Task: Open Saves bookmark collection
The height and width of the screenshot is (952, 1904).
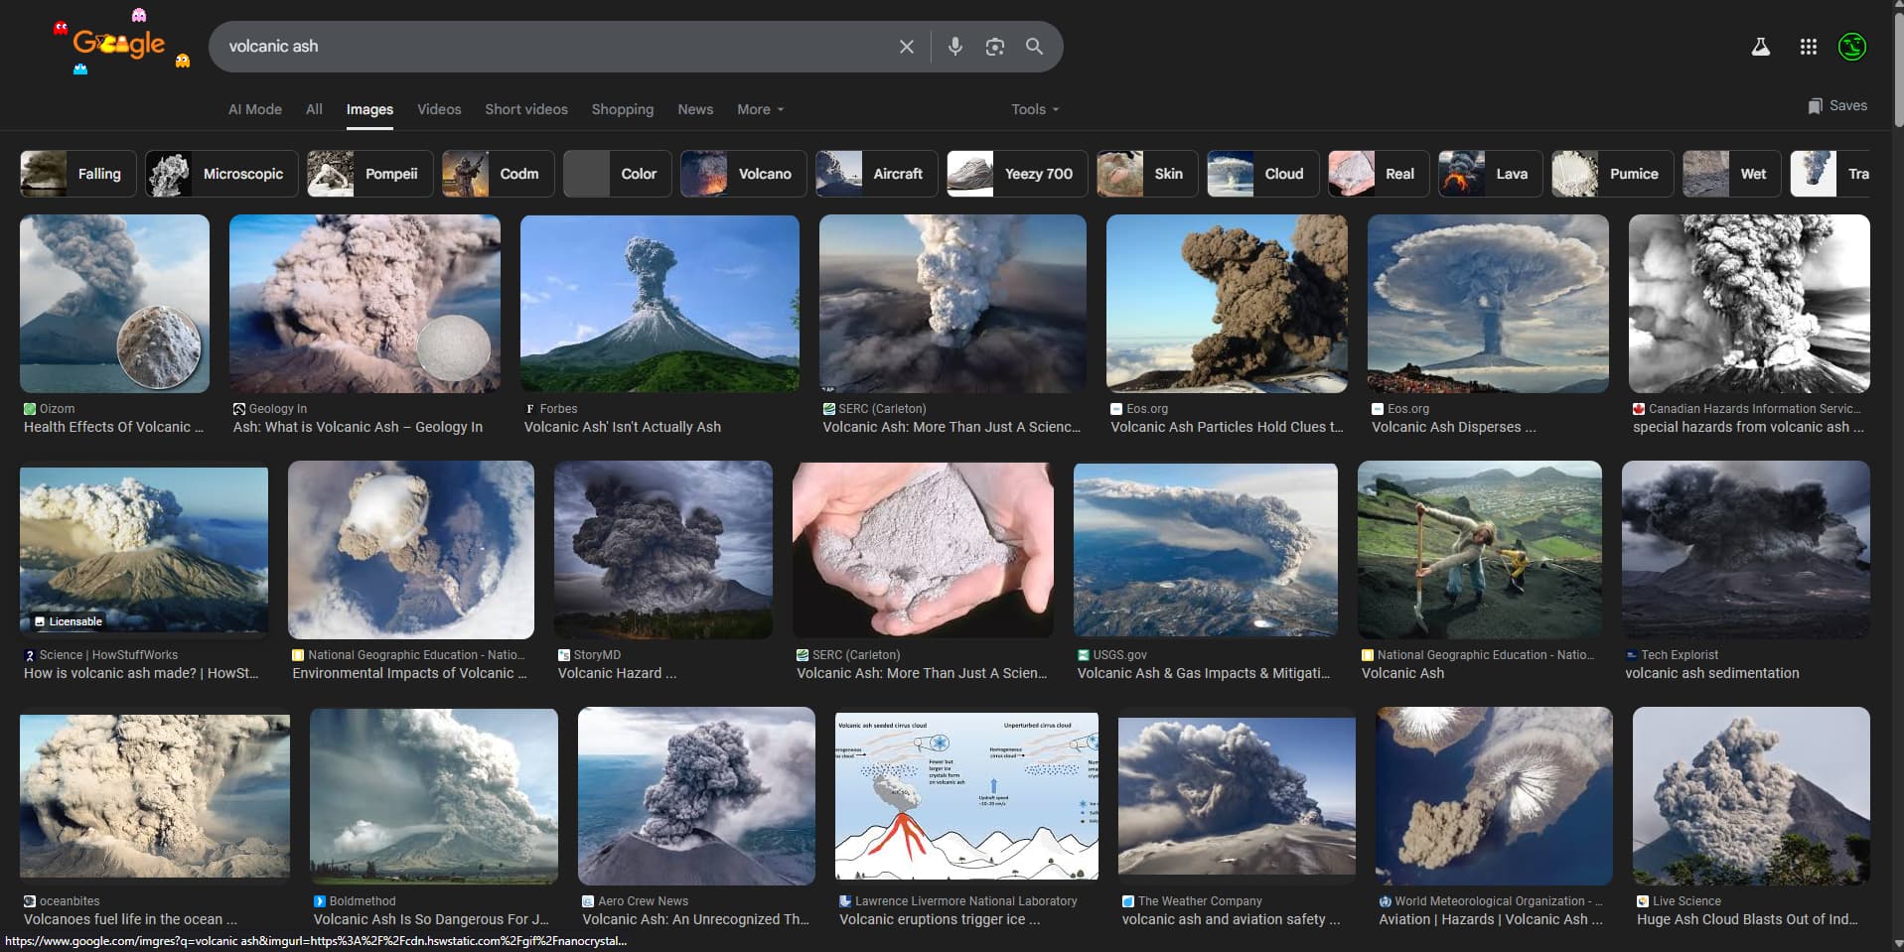Action: click(1837, 105)
